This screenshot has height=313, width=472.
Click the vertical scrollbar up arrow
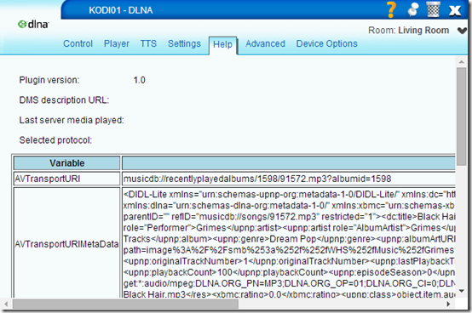click(461, 62)
